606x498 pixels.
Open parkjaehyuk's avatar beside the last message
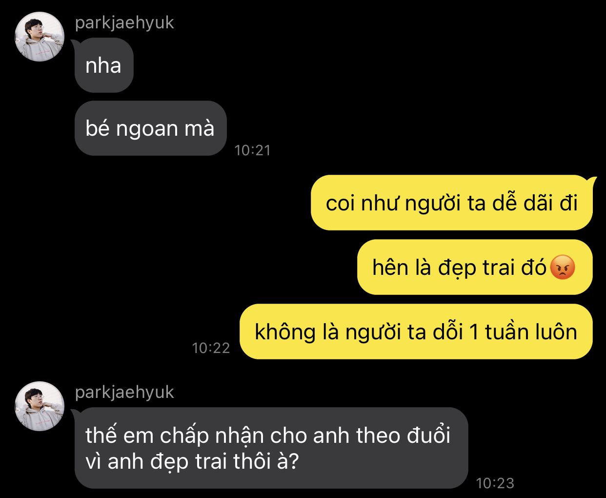coord(40,406)
